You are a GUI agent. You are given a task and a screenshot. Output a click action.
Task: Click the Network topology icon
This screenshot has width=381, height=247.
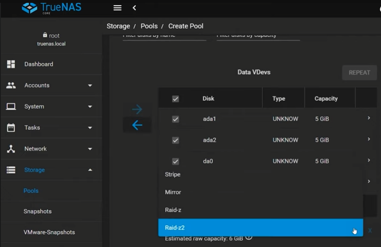click(11, 149)
